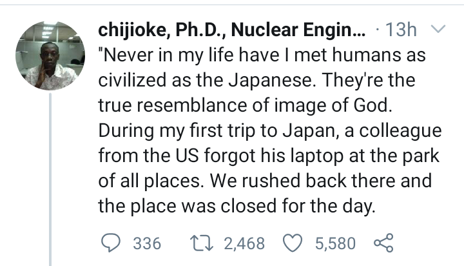Click the 2,468 retweets count
Image resolution: width=464 pixels, height=266 pixels.
click(244, 243)
